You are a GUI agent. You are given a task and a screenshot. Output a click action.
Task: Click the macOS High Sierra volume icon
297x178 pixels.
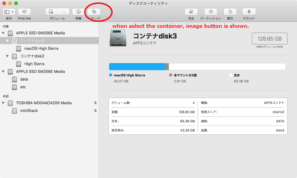coord(18,49)
